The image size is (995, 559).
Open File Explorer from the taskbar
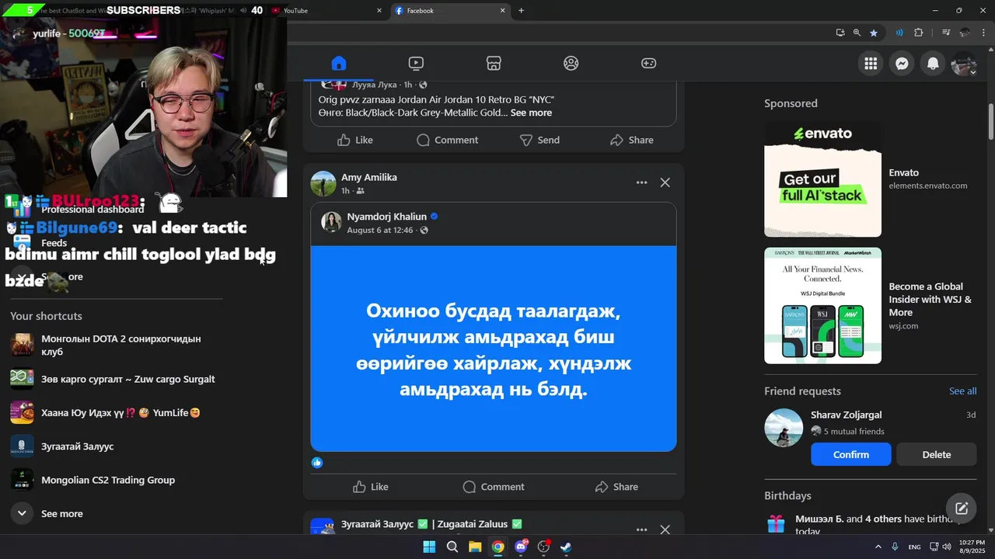click(x=474, y=547)
